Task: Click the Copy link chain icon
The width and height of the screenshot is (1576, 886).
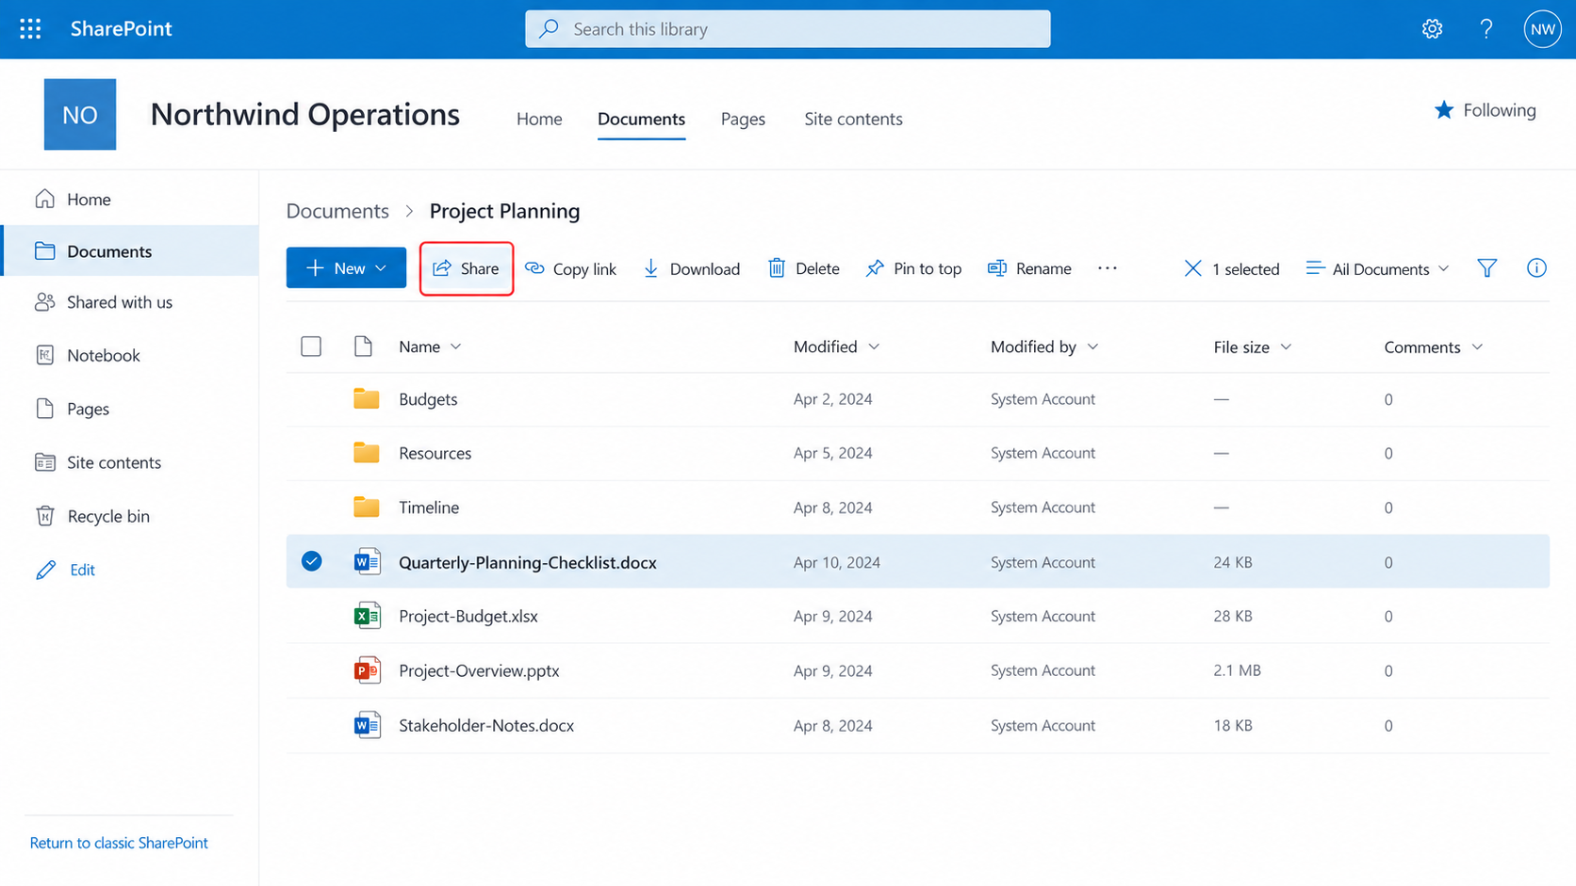Action: pos(534,268)
